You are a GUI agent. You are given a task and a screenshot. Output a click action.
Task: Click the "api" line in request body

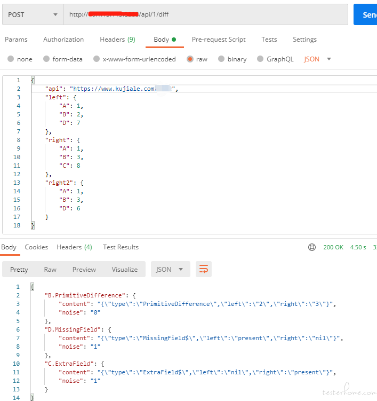pyautogui.click(x=111, y=89)
